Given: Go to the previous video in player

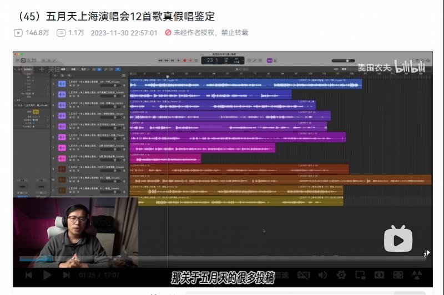Looking at the screenshot, I should pyautogui.click(x=29, y=275).
